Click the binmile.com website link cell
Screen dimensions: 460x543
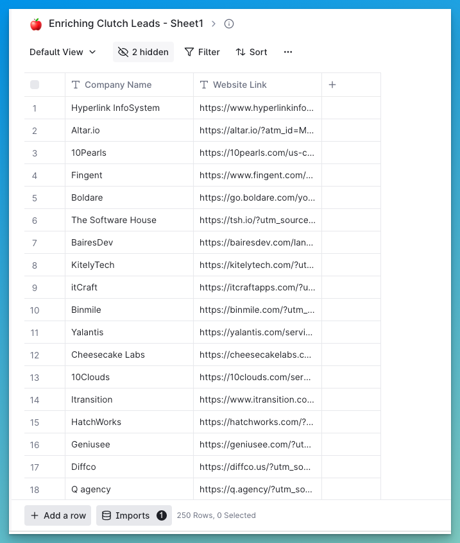257,310
